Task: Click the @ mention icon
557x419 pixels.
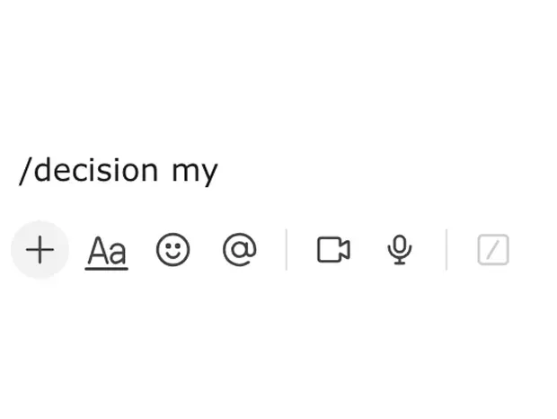Action: tap(239, 250)
